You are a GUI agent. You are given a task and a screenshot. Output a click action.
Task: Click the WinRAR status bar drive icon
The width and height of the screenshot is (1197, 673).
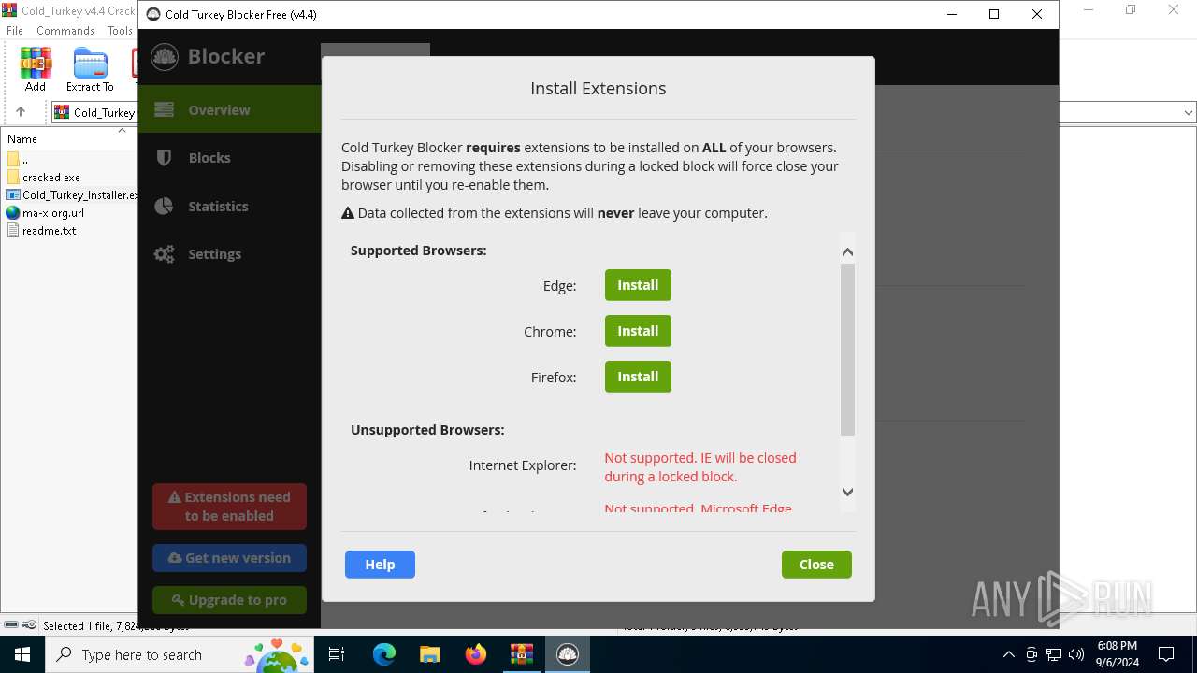11,625
